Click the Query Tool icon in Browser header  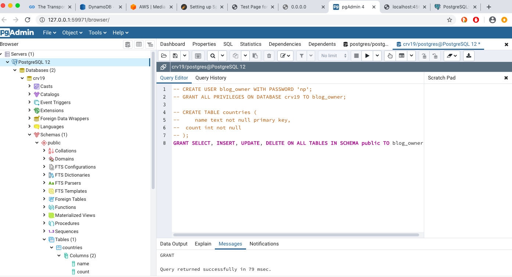(x=127, y=44)
